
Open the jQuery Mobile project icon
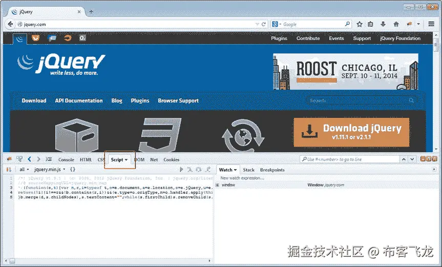tap(52, 38)
